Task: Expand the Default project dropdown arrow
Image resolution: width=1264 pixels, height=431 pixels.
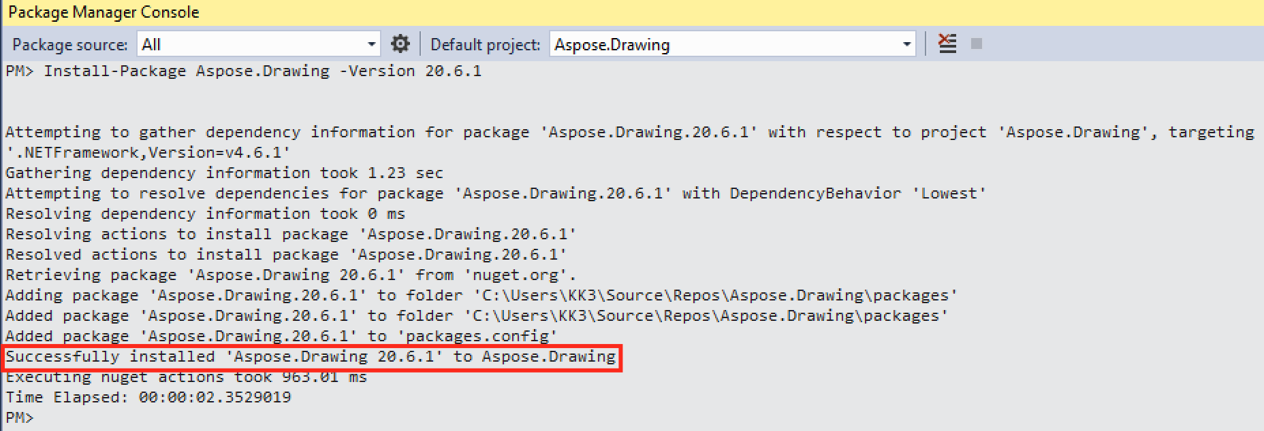Action: click(906, 44)
